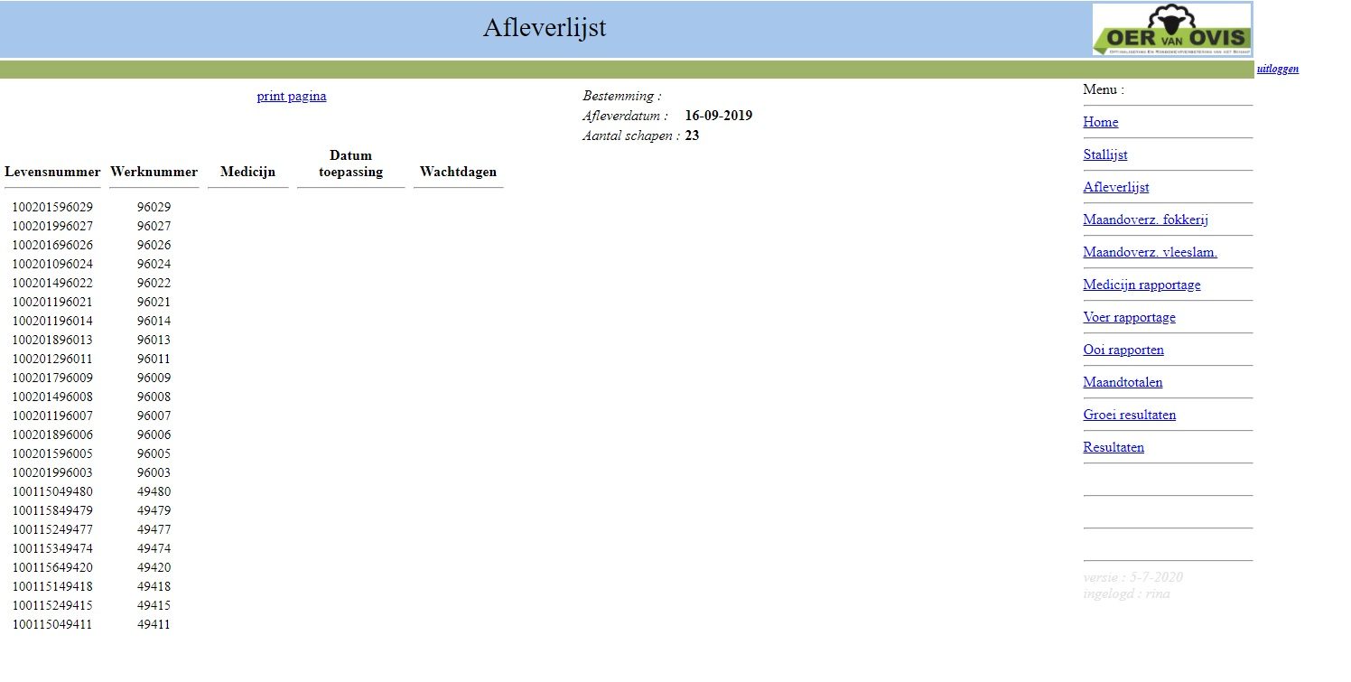
Task: Click the Medicijn column header
Action: coord(247,172)
